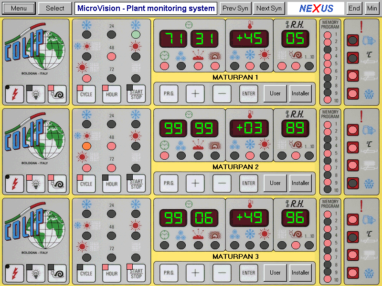Go to Prev Syn screen
382x286 pixels.
click(x=235, y=8)
